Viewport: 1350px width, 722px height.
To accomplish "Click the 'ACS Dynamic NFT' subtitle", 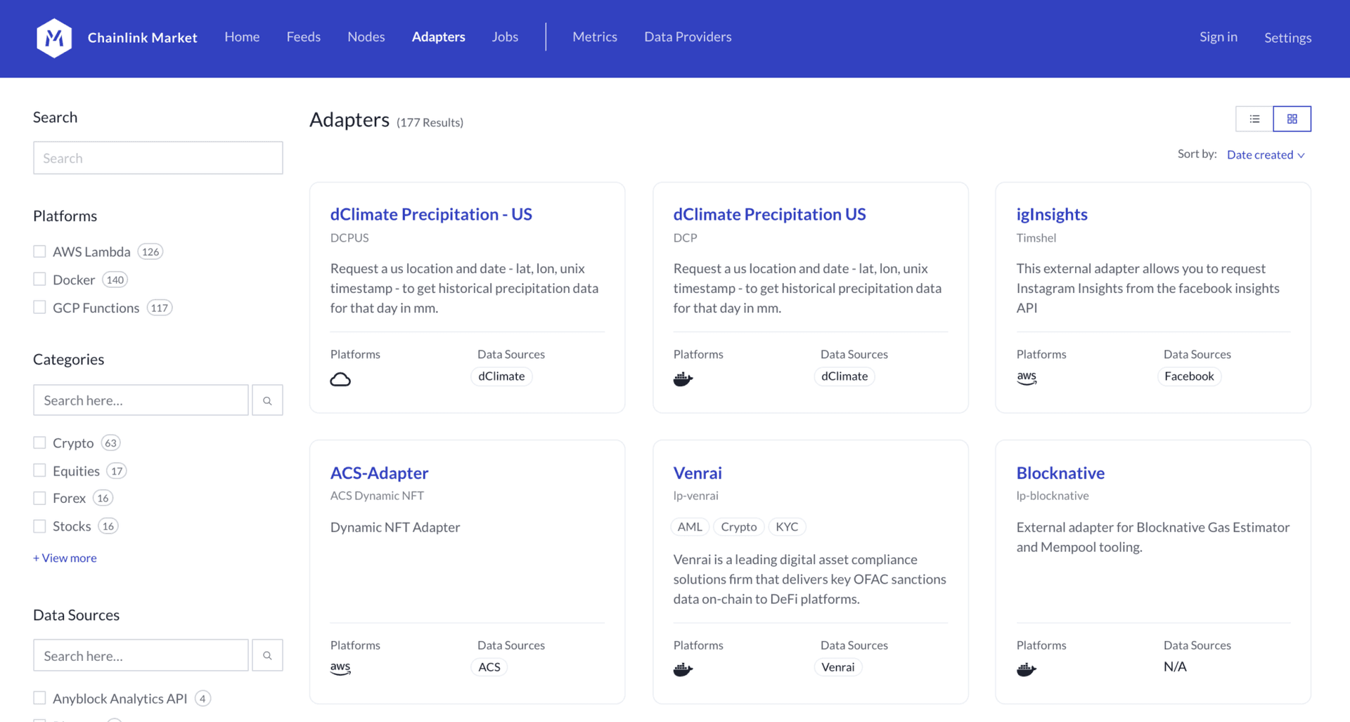I will (x=377, y=496).
